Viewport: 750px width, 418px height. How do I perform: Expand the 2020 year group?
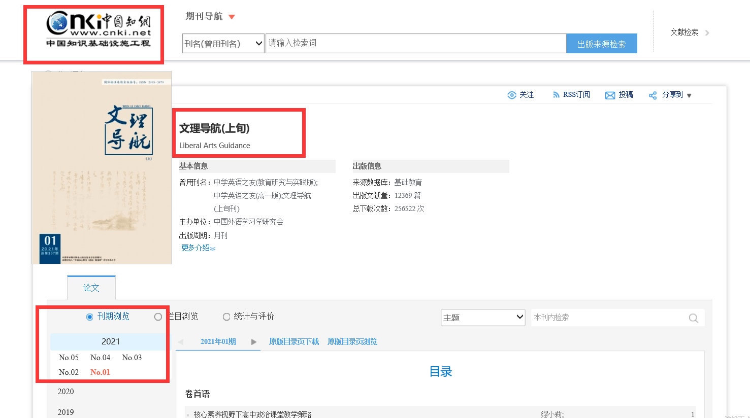[66, 392]
